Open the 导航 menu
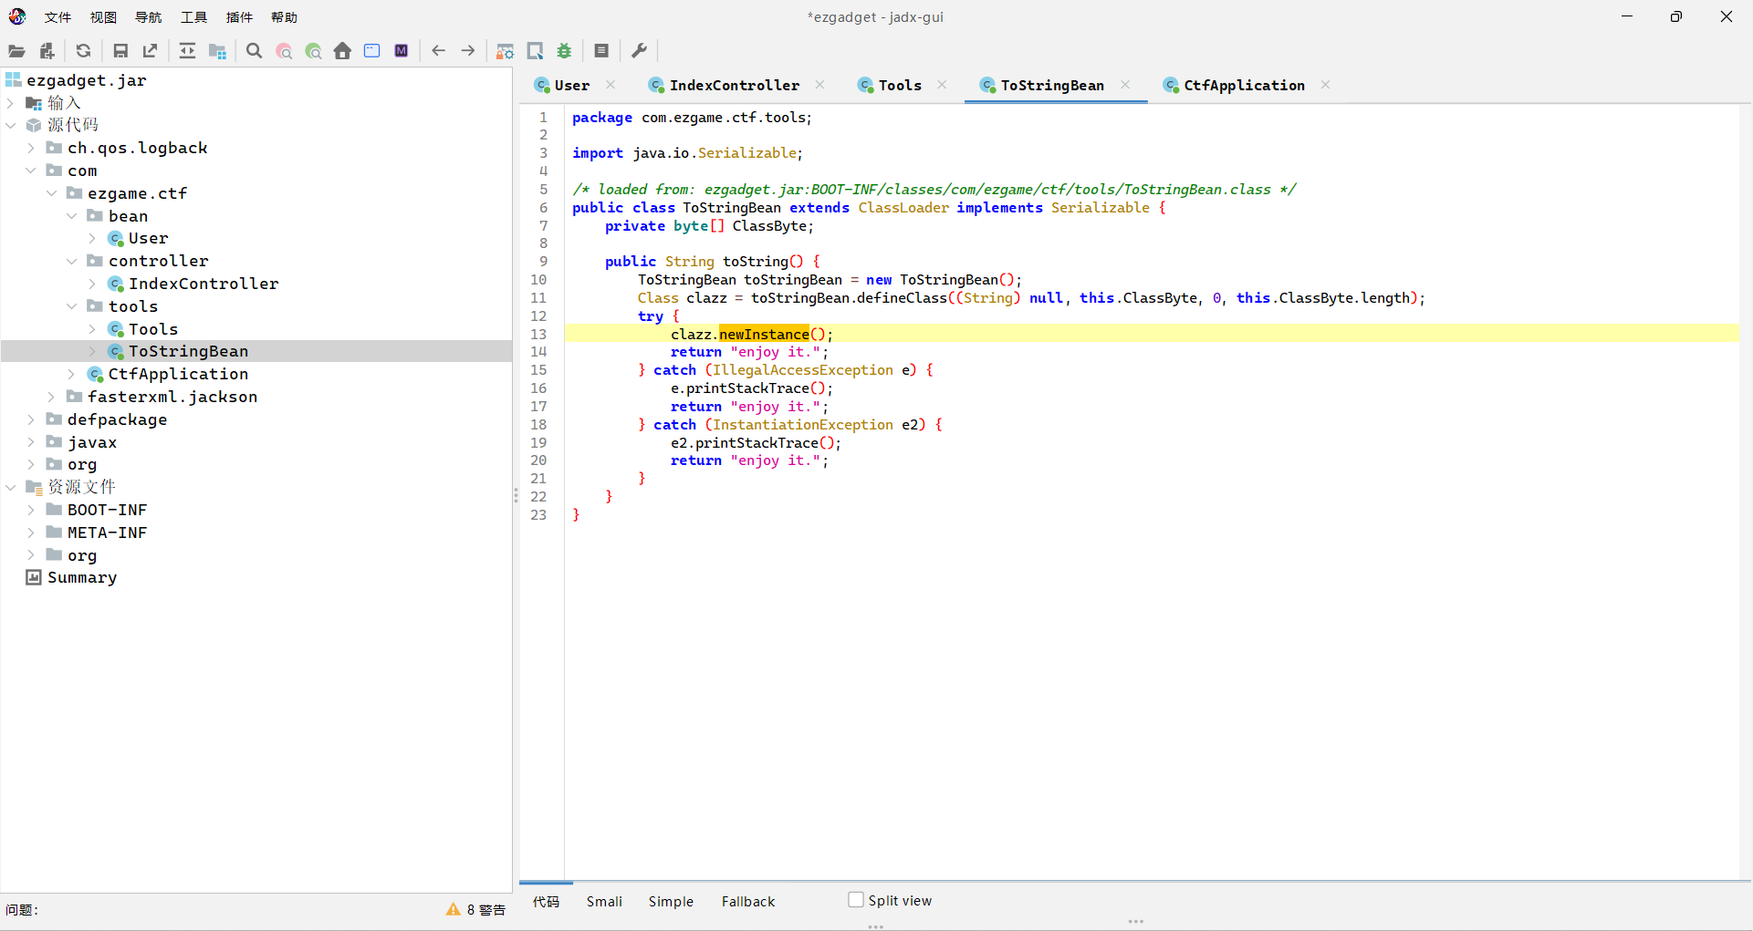 148,17
